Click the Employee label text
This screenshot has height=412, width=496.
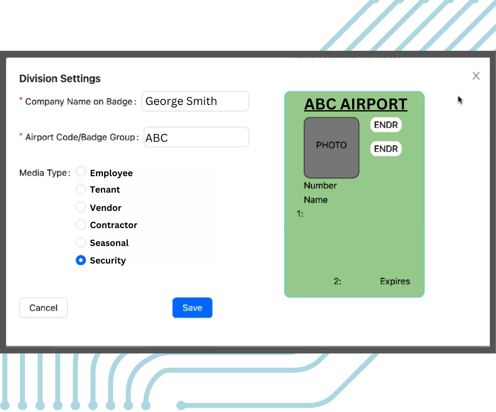pyautogui.click(x=111, y=173)
